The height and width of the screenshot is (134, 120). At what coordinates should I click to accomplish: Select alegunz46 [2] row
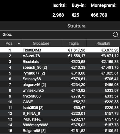(59, 85)
